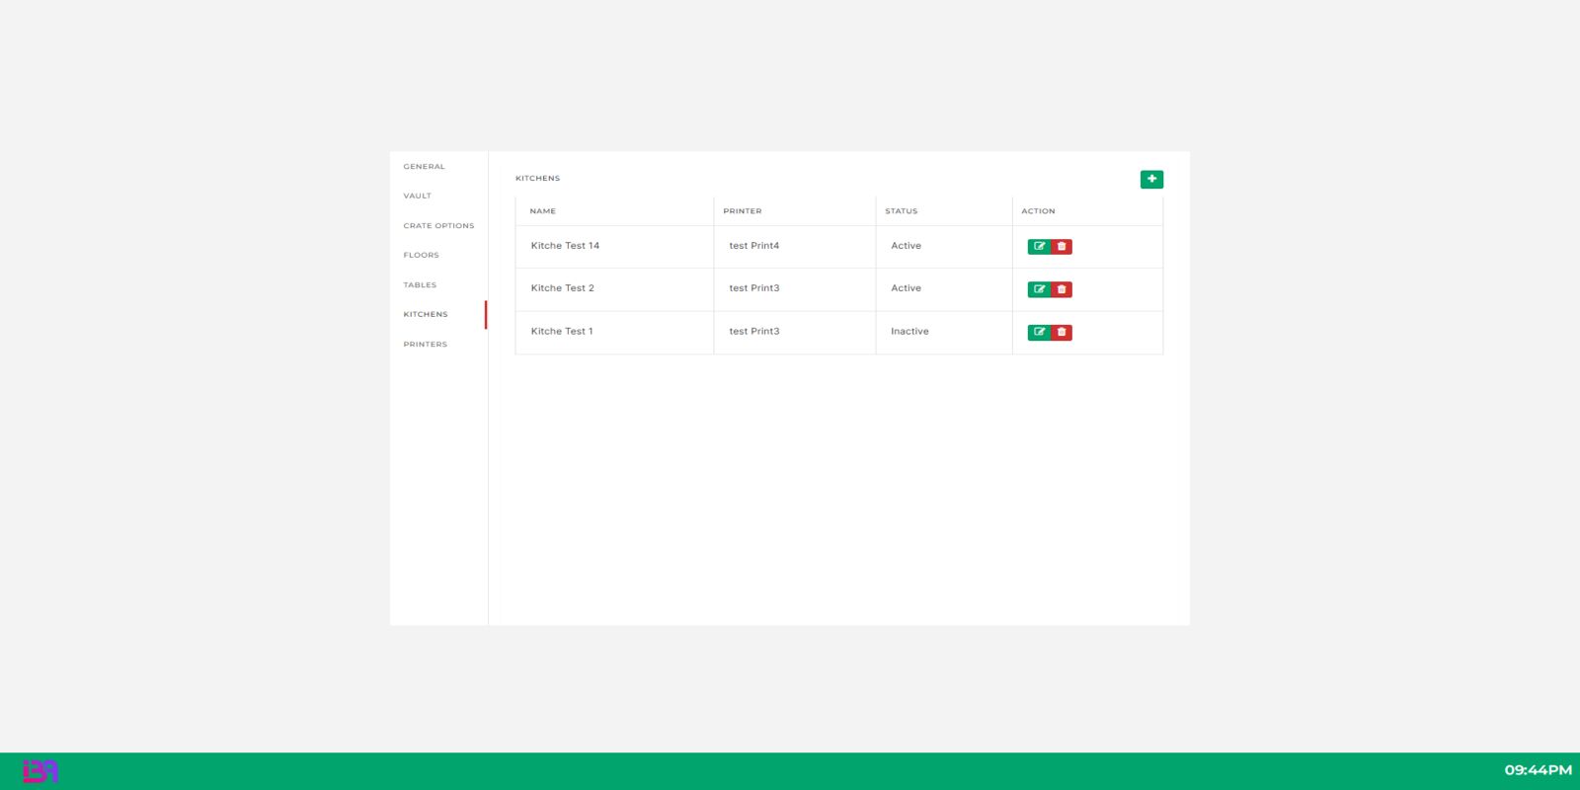The width and height of the screenshot is (1580, 790).
Task: Delete the Kitche Test 14 kitchen
Action: point(1062,247)
